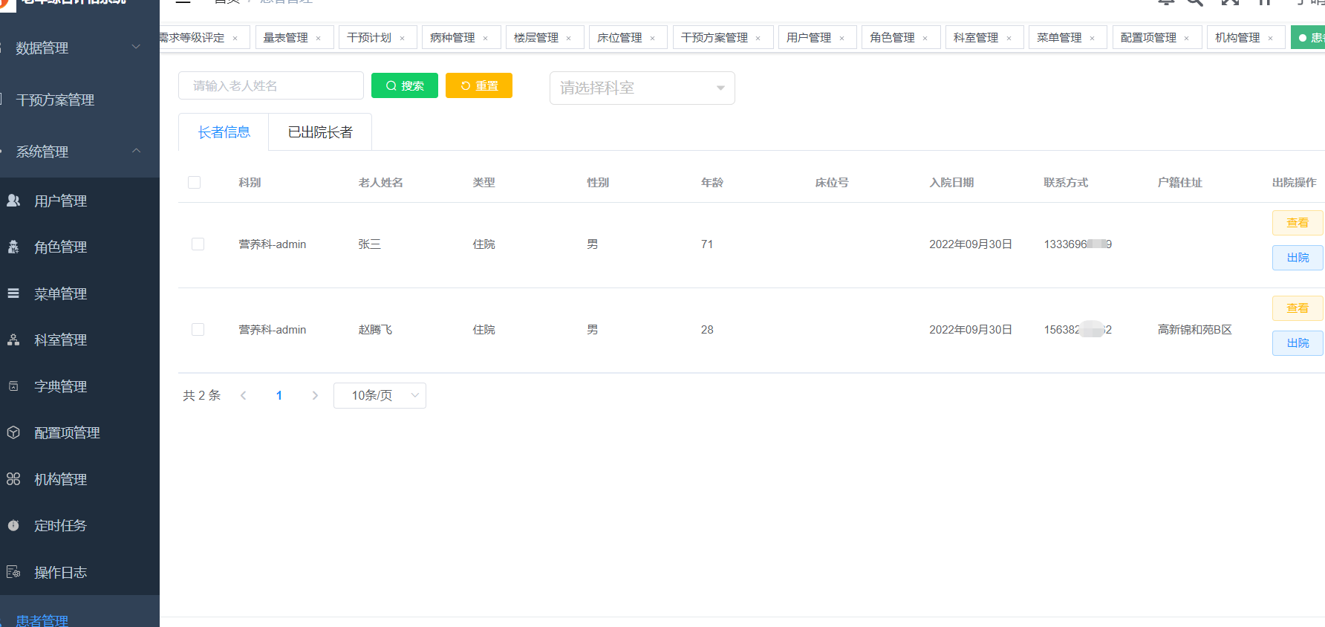This screenshot has width=1325, height=627.
Task: Close the 量表管理 tab
Action: point(319,39)
